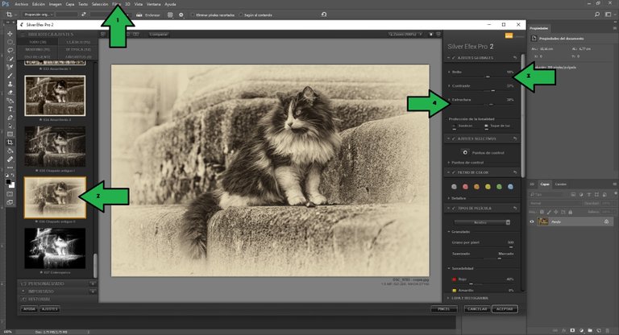Click the add layer mask icon

click(x=572, y=330)
